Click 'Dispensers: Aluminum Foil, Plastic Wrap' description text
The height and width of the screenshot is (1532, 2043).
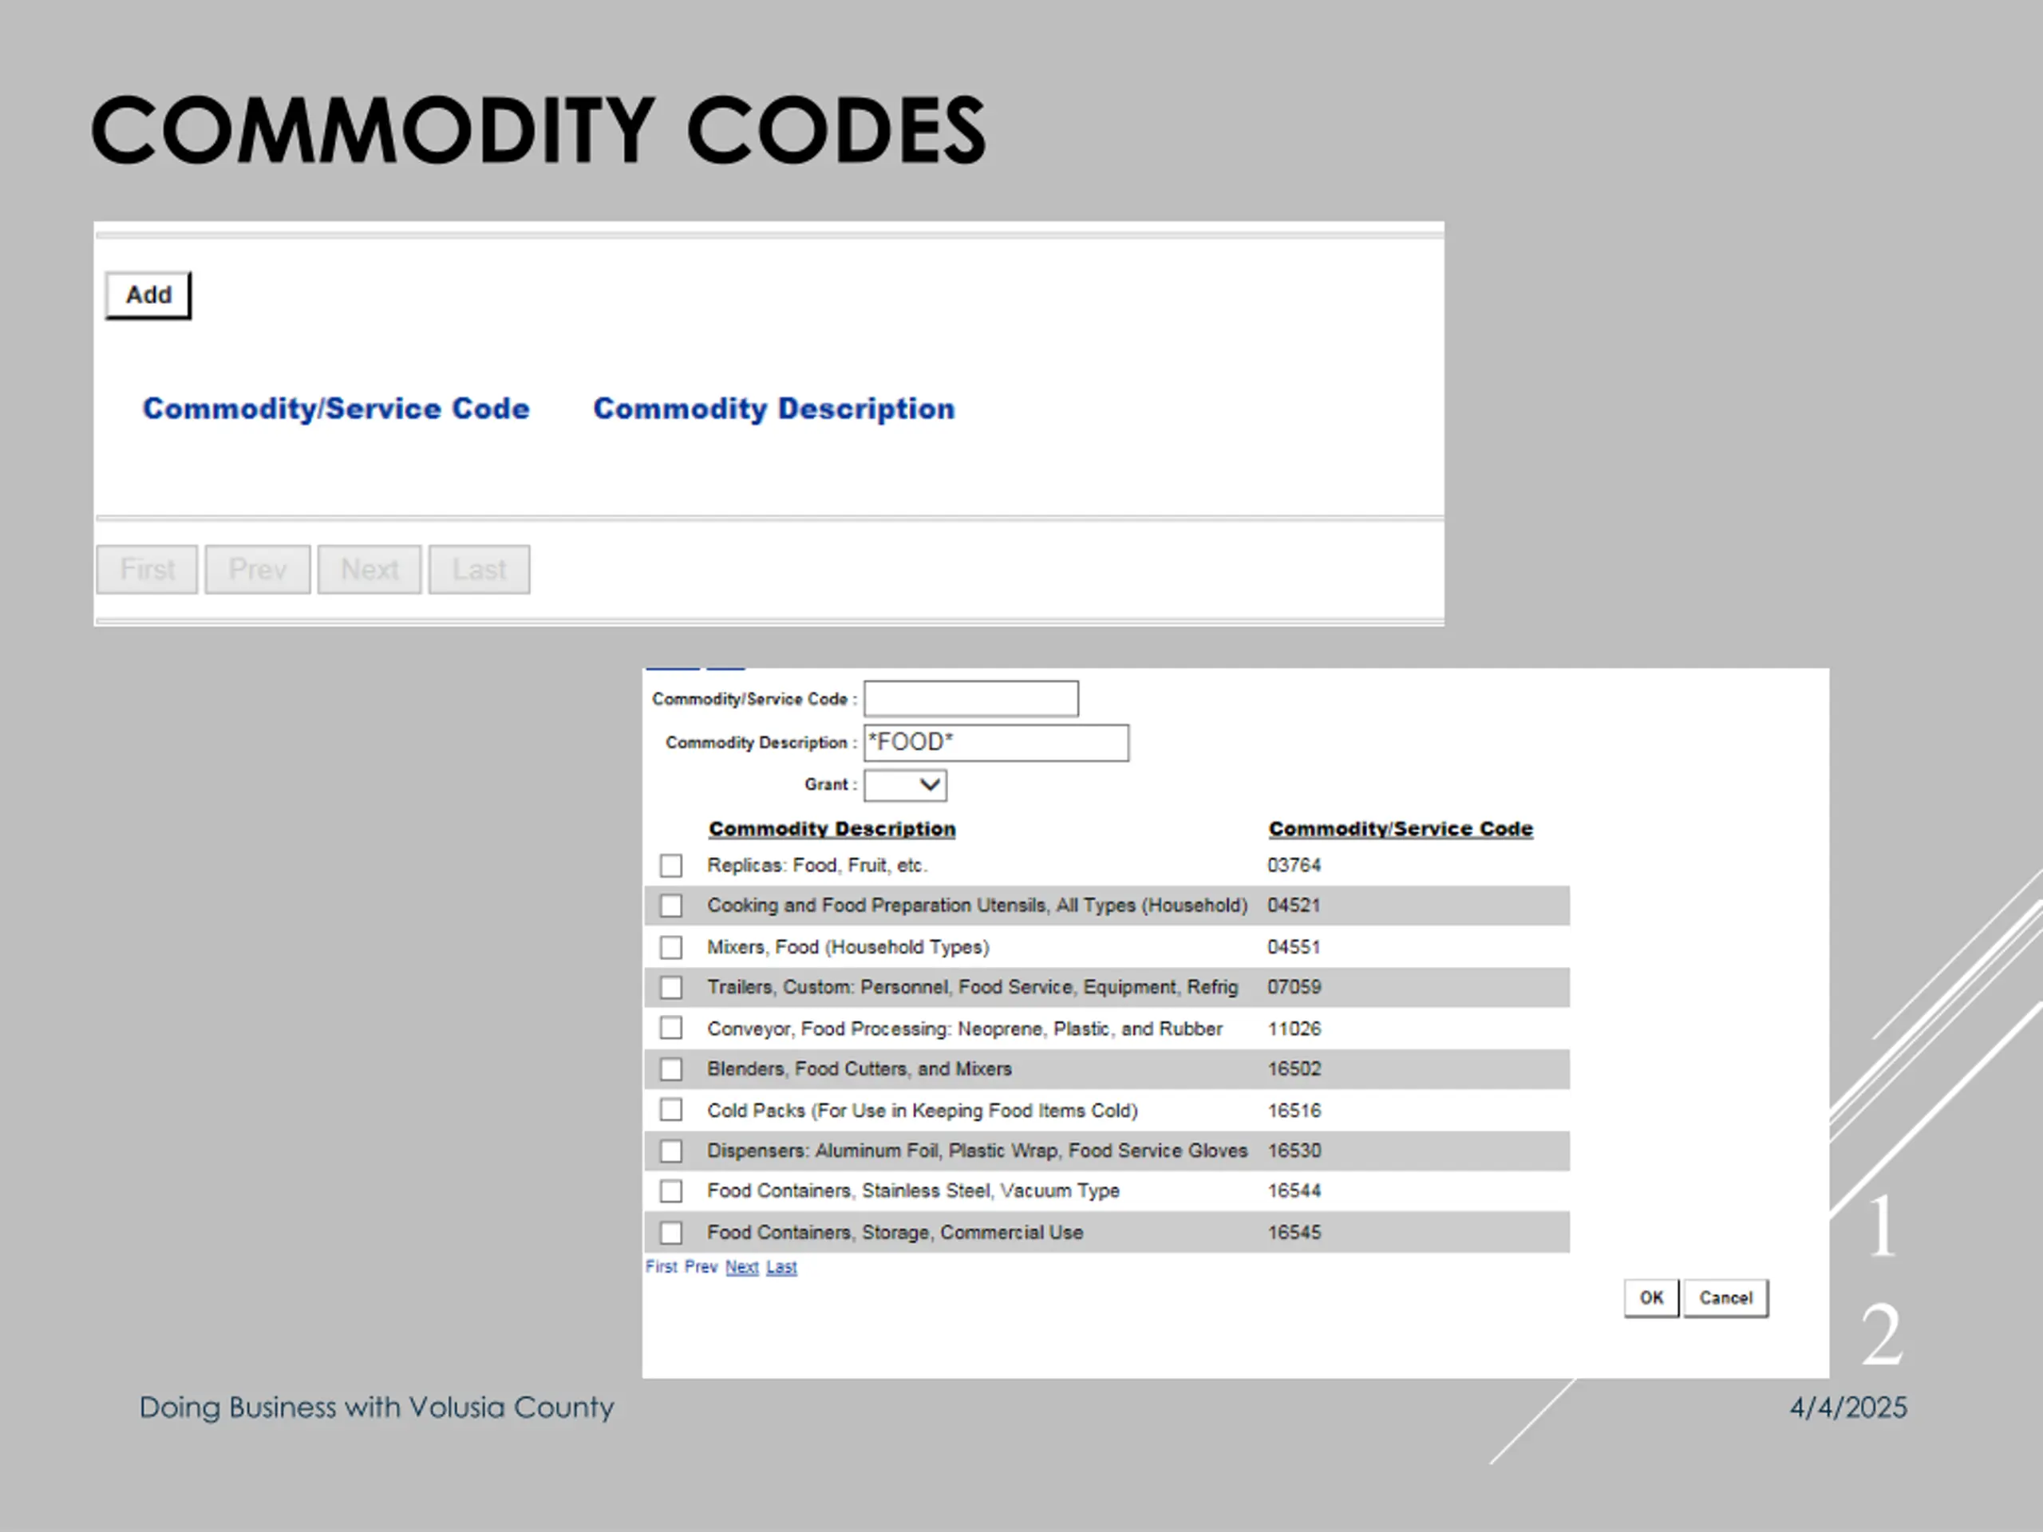[977, 1151]
